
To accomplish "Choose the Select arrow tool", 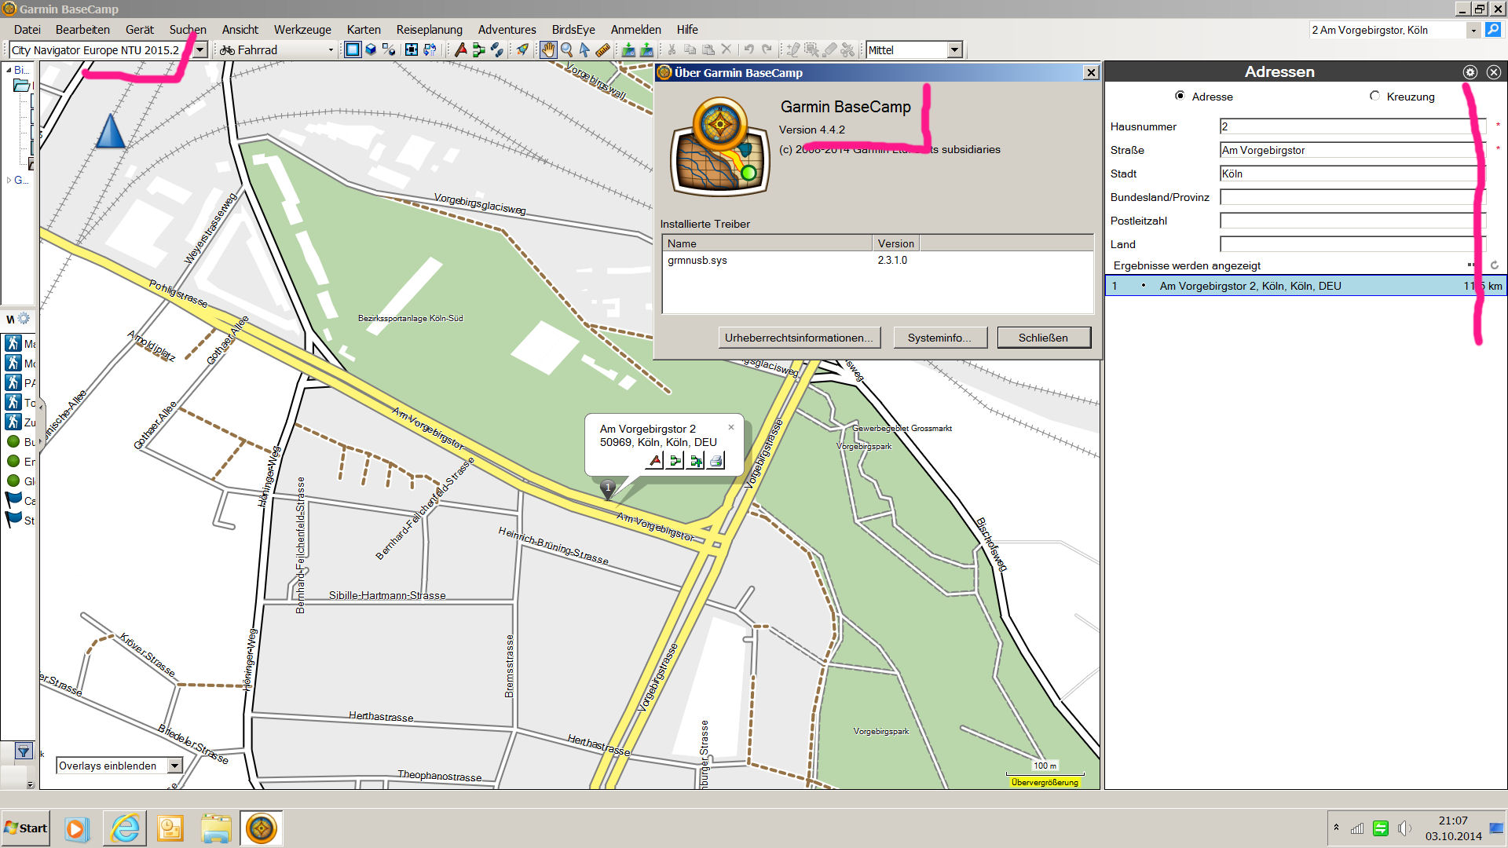I will click(584, 50).
